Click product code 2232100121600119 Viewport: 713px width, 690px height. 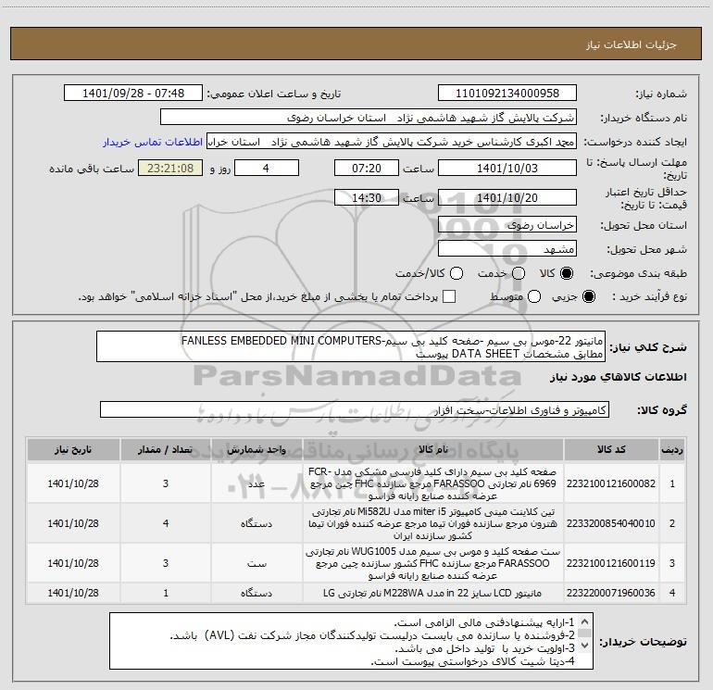611,563
